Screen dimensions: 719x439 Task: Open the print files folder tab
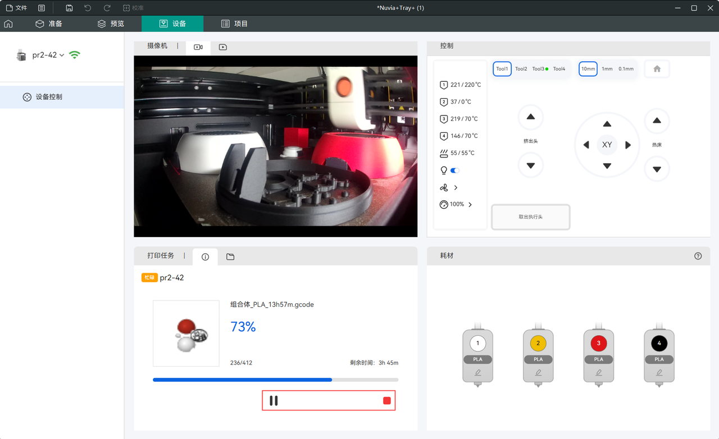(x=230, y=257)
